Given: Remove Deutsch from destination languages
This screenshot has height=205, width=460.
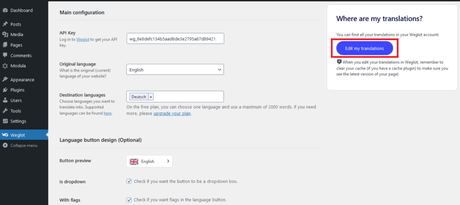Looking at the screenshot, I should point(150,97).
